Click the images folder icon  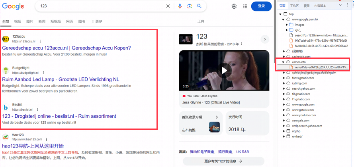(x=291, y=25)
